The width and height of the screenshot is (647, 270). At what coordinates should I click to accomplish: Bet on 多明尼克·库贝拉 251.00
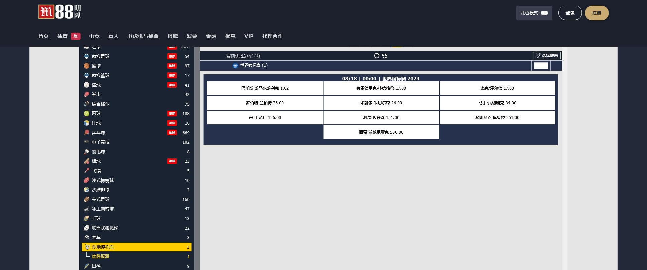497,118
